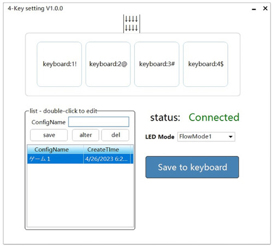Click the Connected status text
273x246 pixels.
[214, 117]
